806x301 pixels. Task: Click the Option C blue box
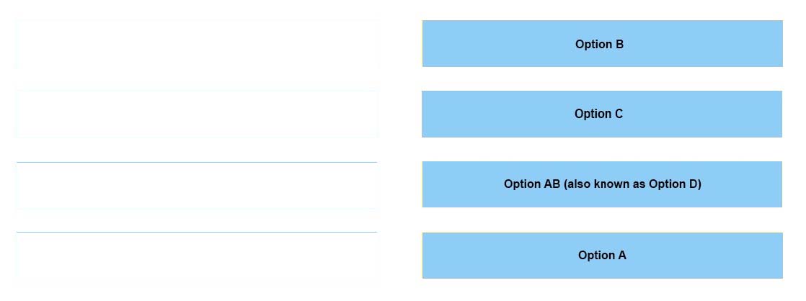(602, 114)
